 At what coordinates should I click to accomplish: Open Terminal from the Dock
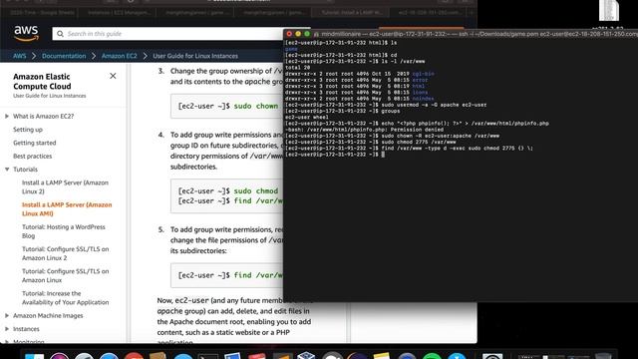pos(208,357)
